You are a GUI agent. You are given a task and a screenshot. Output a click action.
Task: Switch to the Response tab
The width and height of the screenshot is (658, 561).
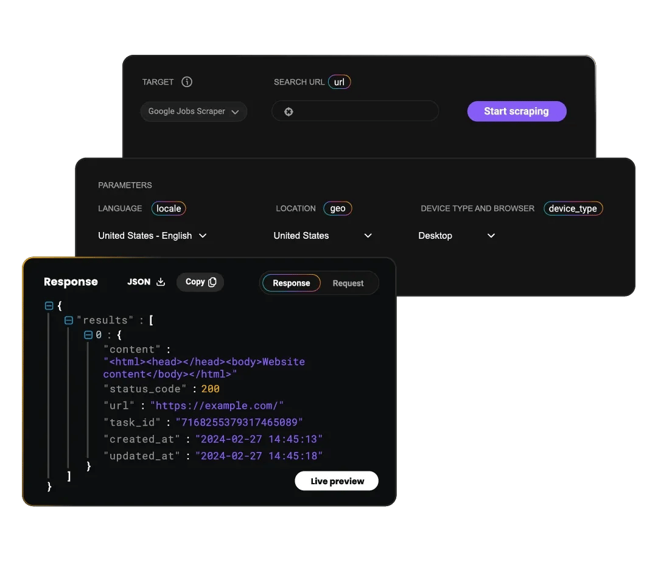(291, 283)
